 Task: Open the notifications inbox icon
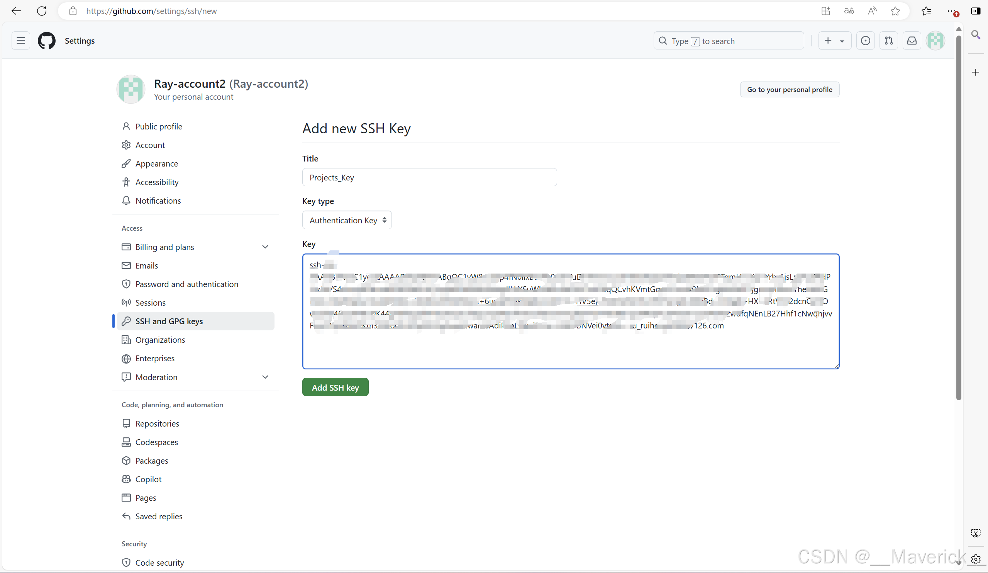(x=912, y=41)
